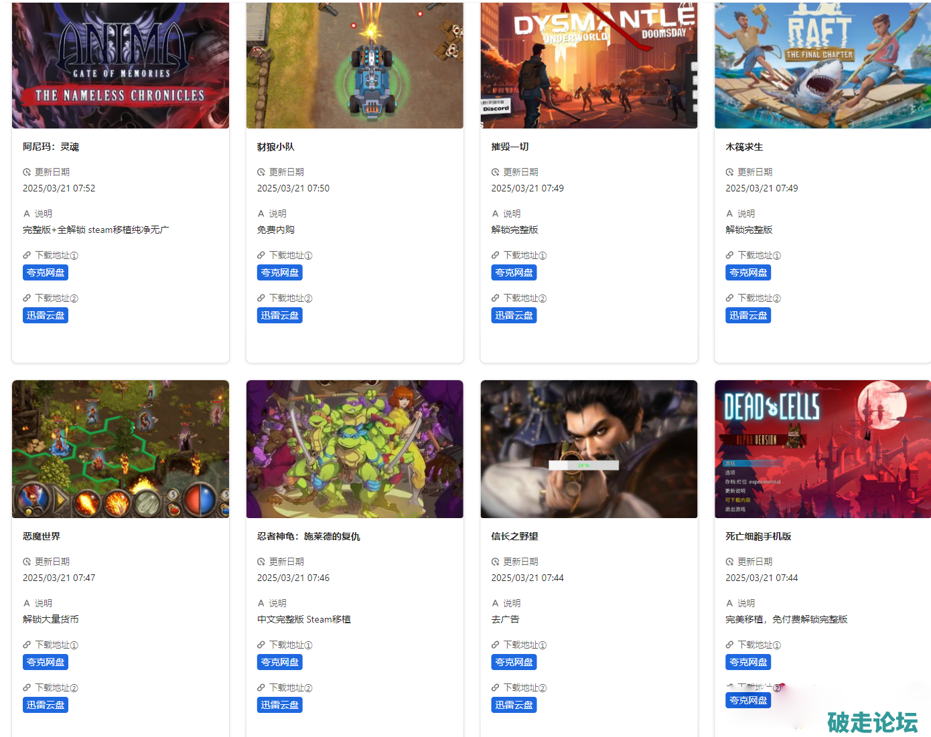Open the 迅雷云盘 link for 阿尼玛：灵魂
The height and width of the screenshot is (737, 931).
pyautogui.click(x=46, y=315)
